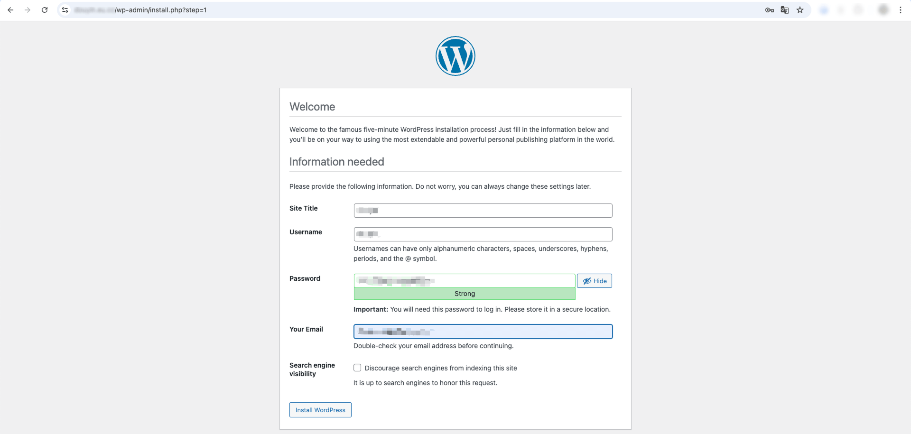This screenshot has height=434, width=911.
Task: Focus the Username field
Action: coord(483,234)
